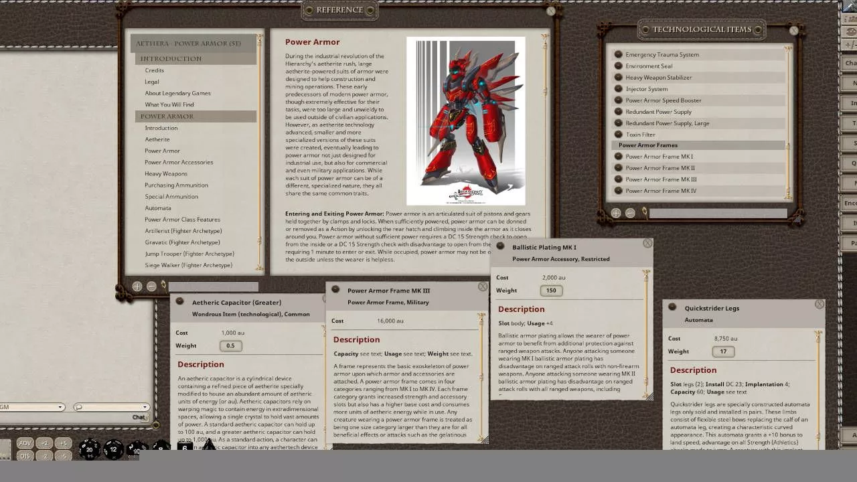Click the Weight field showing 17
The width and height of the screenshot is (857, 482).
click(x=723, y=351)
